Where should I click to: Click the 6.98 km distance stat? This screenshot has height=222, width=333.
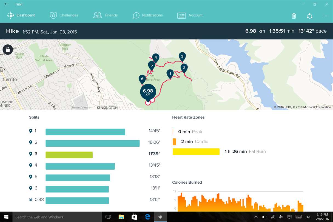pos(255,31)
